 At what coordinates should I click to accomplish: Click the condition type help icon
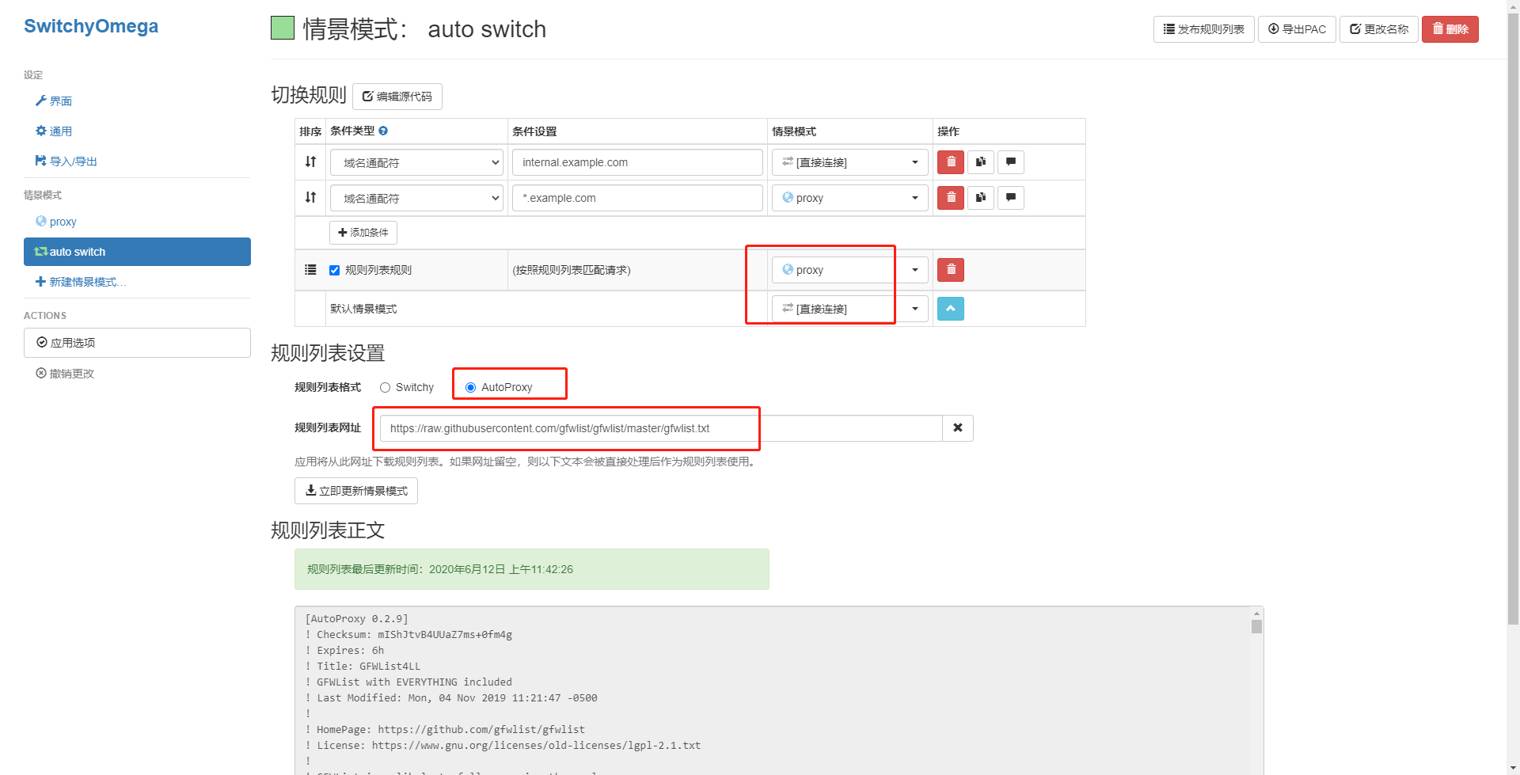pyautogui.click(x=383, y=131)
